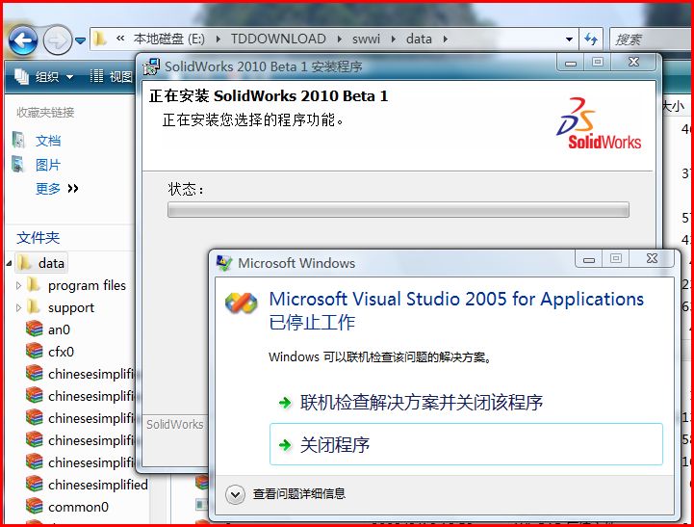The width and height of the screenshot is (694, 527).
Task: Expand the arrow after 本地磁盘 (E:)
Action: pos(218,39)
